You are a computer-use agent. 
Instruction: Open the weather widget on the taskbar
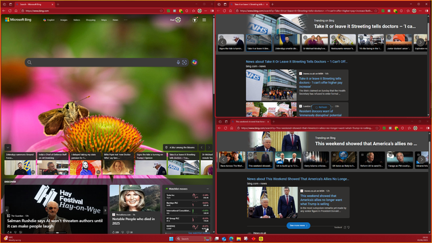click(12, 238)
